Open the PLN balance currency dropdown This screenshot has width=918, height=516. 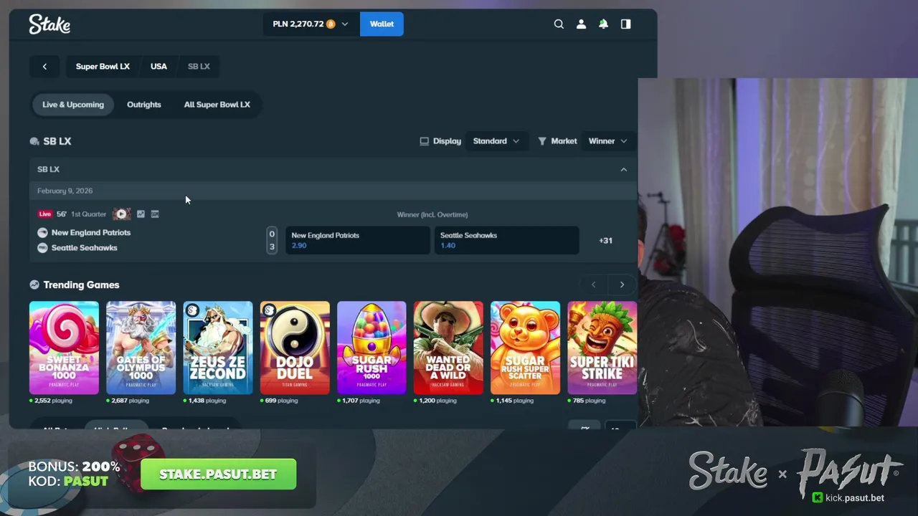click(x=311, y=24)
